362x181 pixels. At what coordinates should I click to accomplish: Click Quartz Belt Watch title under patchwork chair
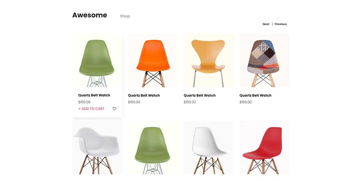[255, 95]
